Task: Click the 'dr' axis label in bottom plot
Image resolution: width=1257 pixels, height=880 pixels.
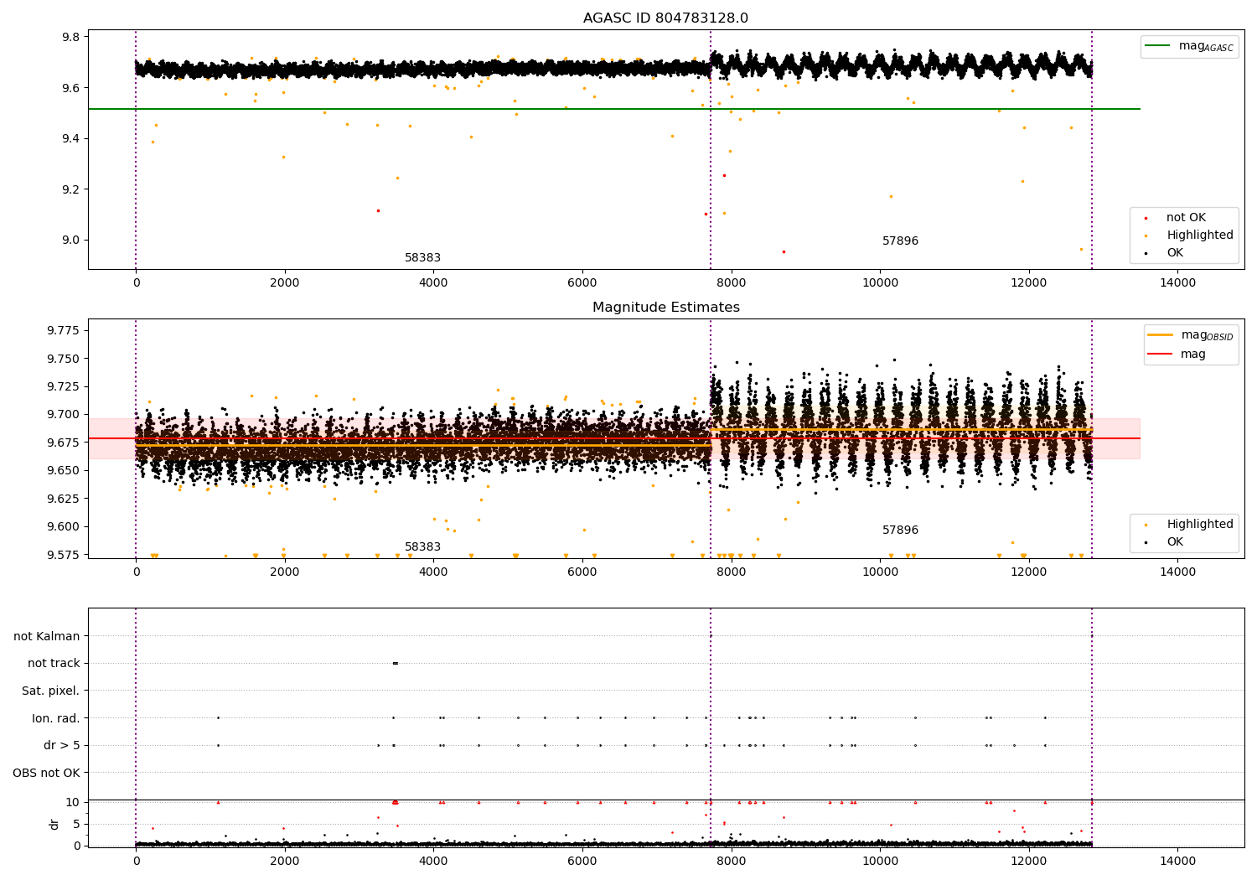Action: point(54,824)
